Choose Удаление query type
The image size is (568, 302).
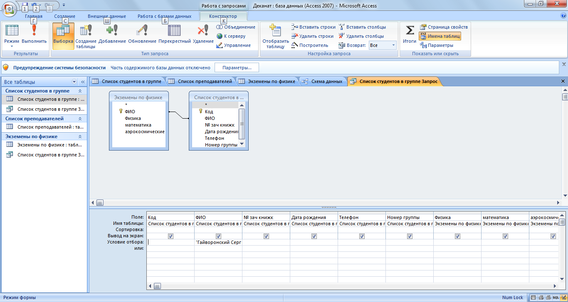tap(203, 35)
